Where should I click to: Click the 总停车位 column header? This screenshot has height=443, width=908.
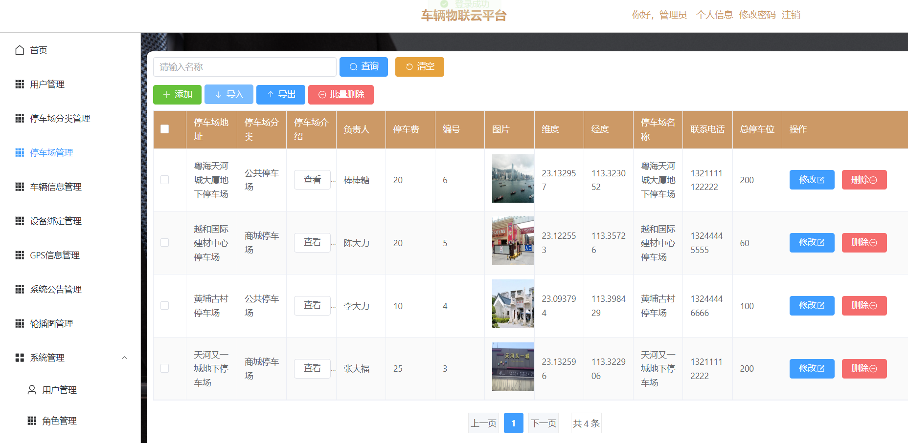(x=757, y=129)
